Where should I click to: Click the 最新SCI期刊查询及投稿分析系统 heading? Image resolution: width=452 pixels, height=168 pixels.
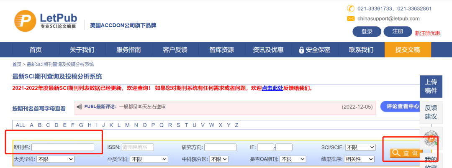click(x=57, y=76)
